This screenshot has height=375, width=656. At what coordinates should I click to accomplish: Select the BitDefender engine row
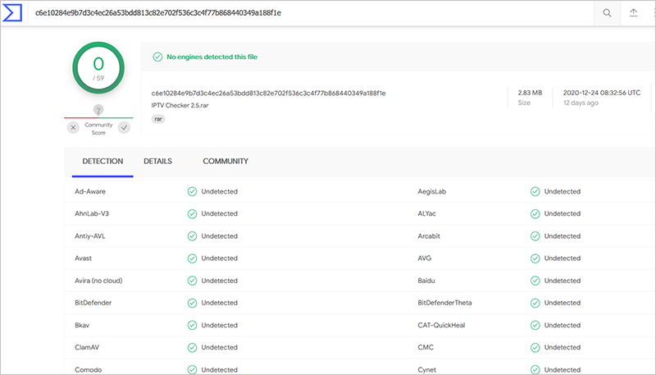pyautogui.click(x=93, y=303)
